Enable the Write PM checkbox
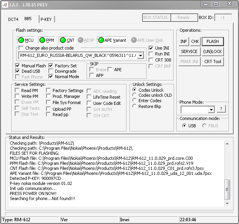239x224 pixels. (17, 96)
